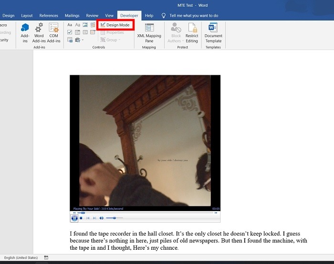Open Block Authors dropdown
This screenshot has width=334, height=264.
[176, 33]
